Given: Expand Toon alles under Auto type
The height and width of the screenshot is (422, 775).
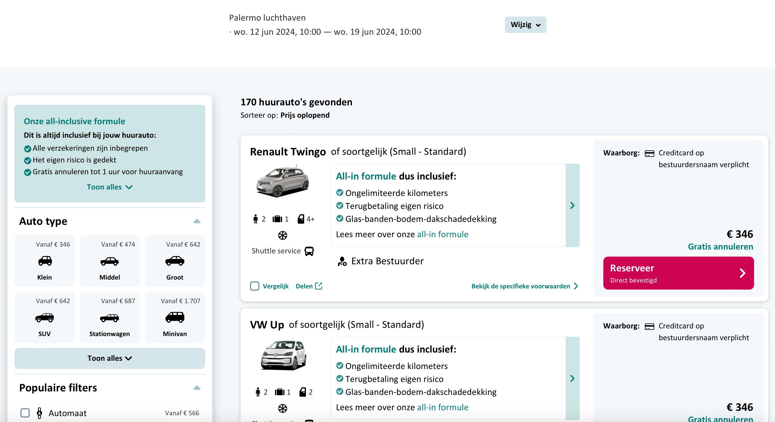Looking at the screenshot, I should 110,358.
